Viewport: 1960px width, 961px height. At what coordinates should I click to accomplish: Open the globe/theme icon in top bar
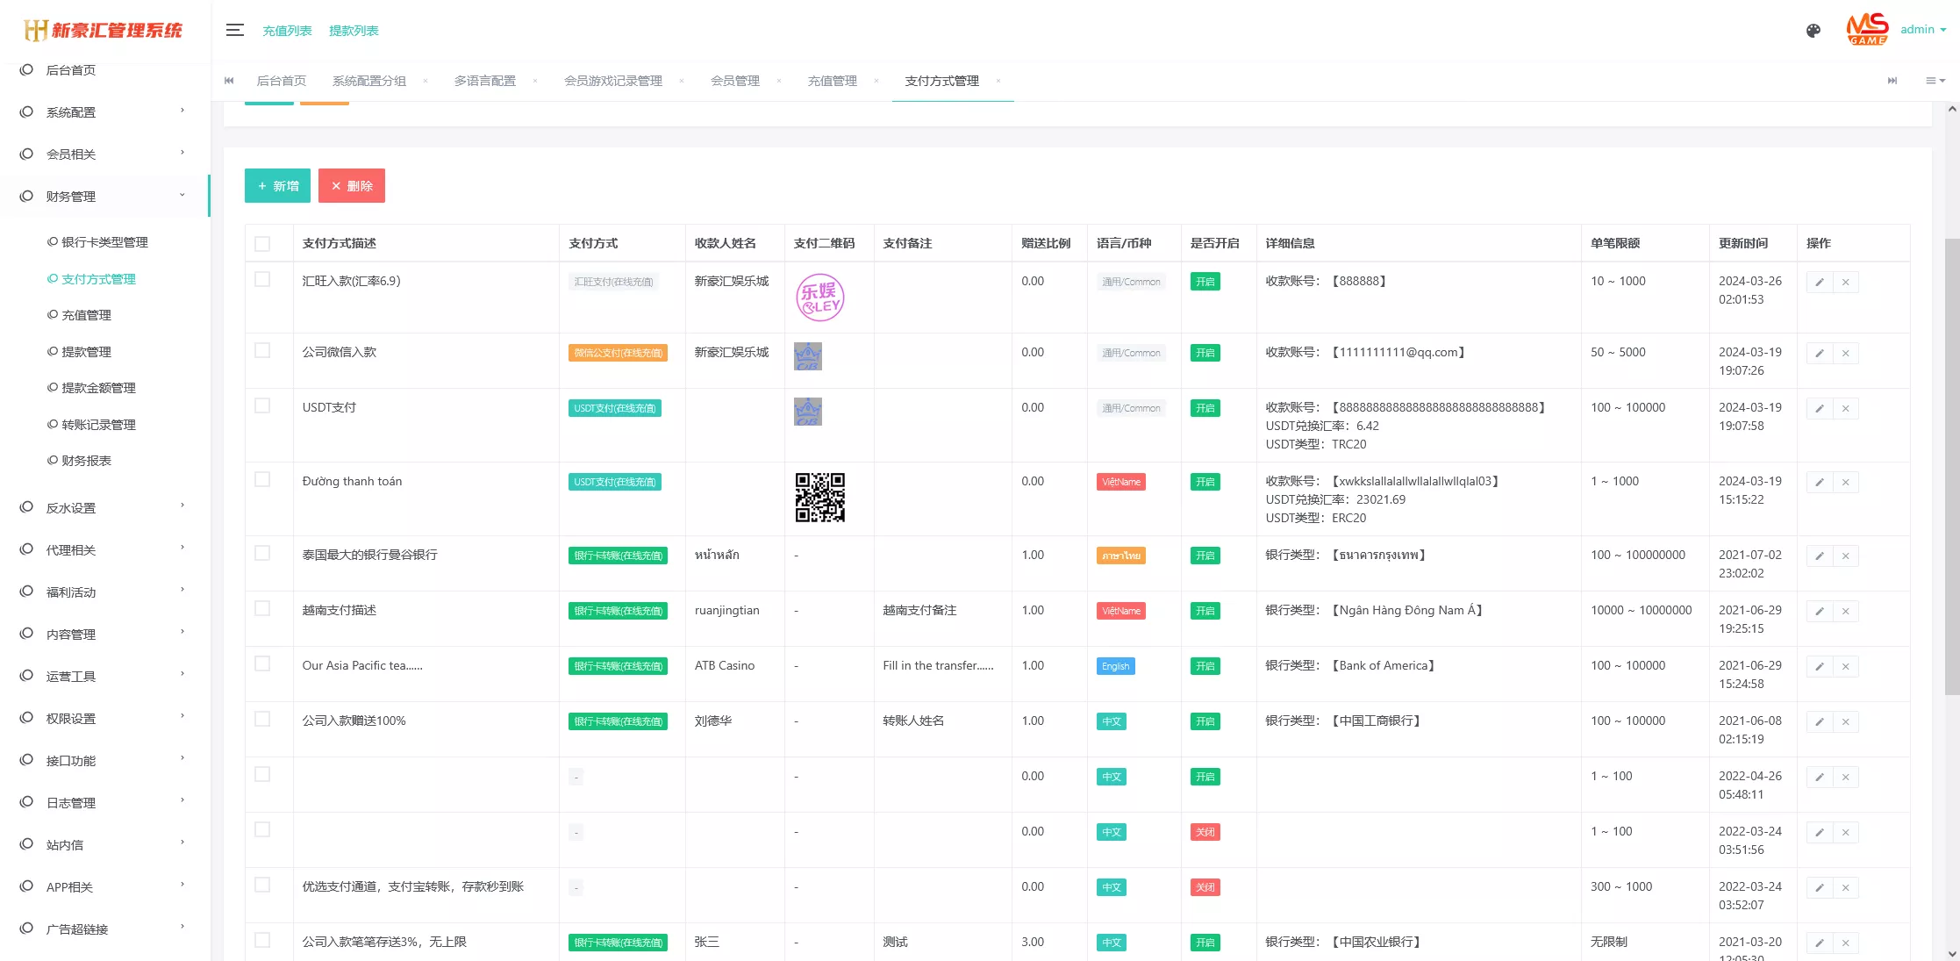click(1813, 31)
